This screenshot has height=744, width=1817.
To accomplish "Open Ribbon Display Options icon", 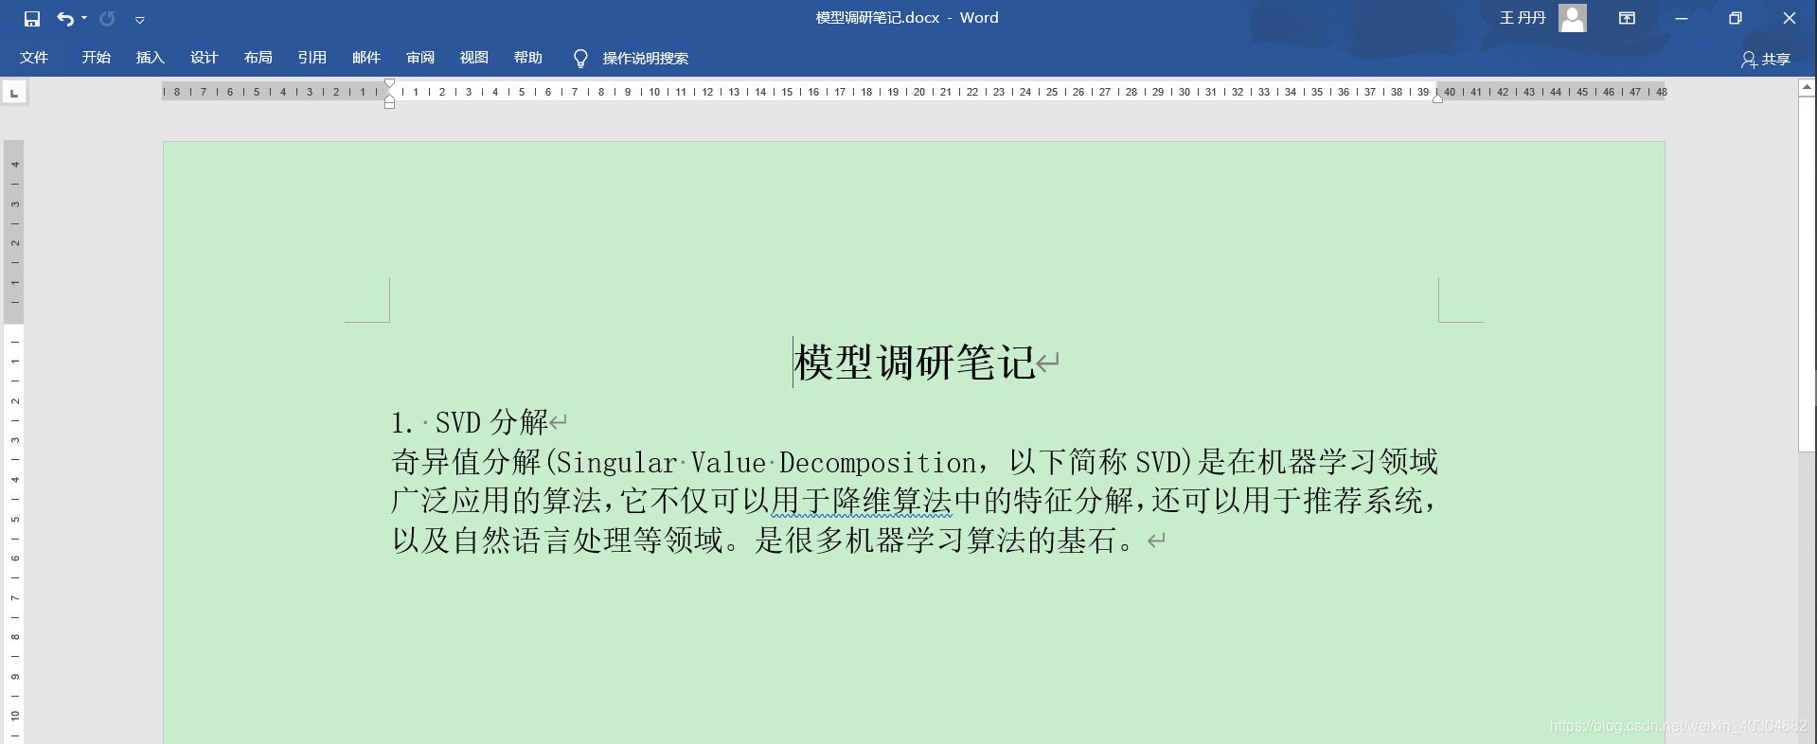I will 1627,18.
